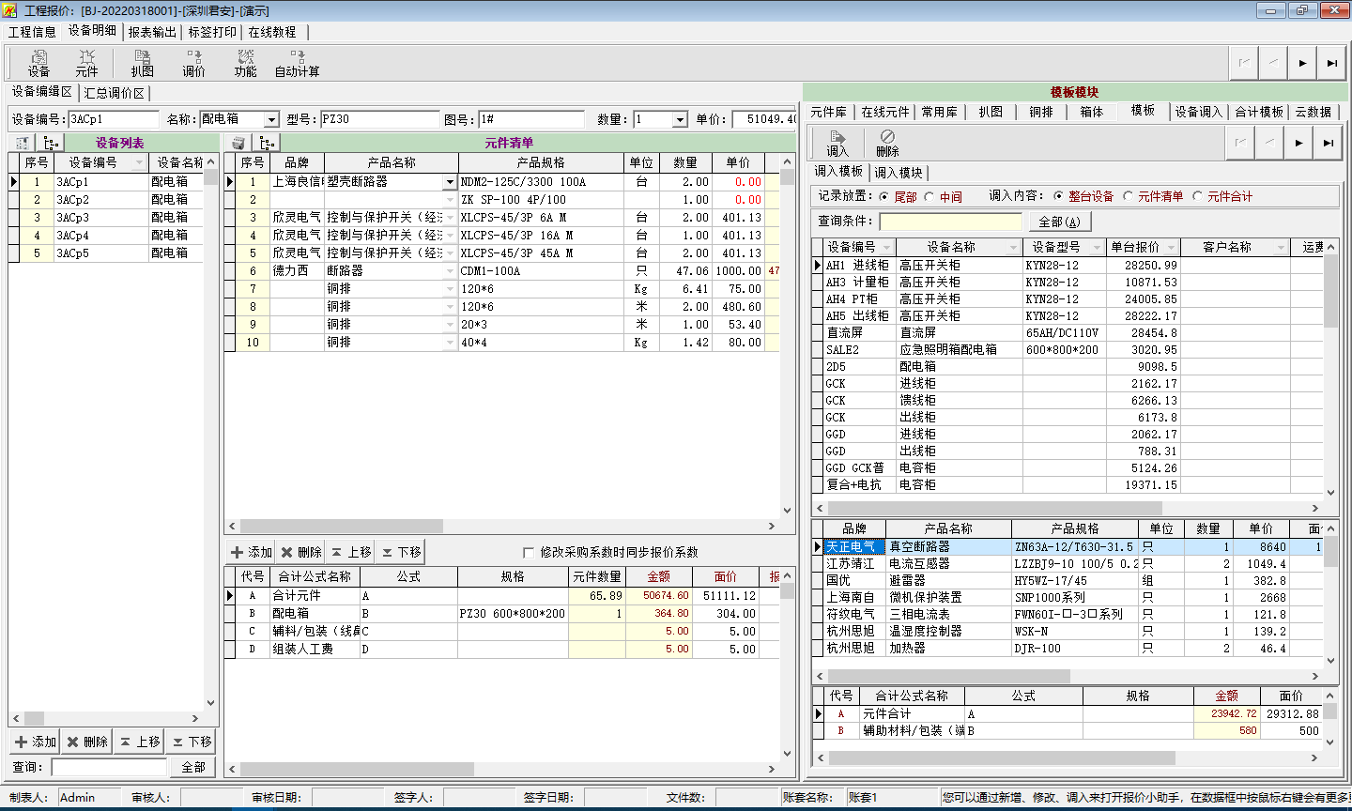The height and width of the screenshot is (811, 1352).
Task: Click the 调入 icon in template panel
Action: 837,144
